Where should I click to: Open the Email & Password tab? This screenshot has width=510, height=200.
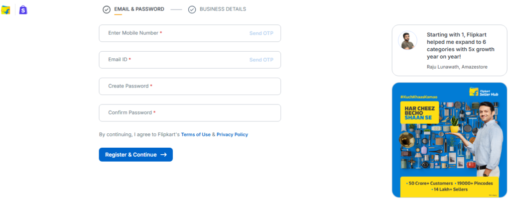[139, 9]
